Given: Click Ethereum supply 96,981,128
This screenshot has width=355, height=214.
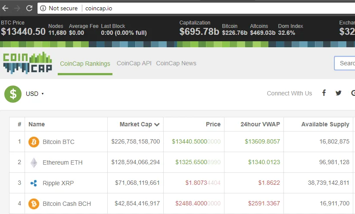Looking at the screenshot, I should [x=334, y=162].
